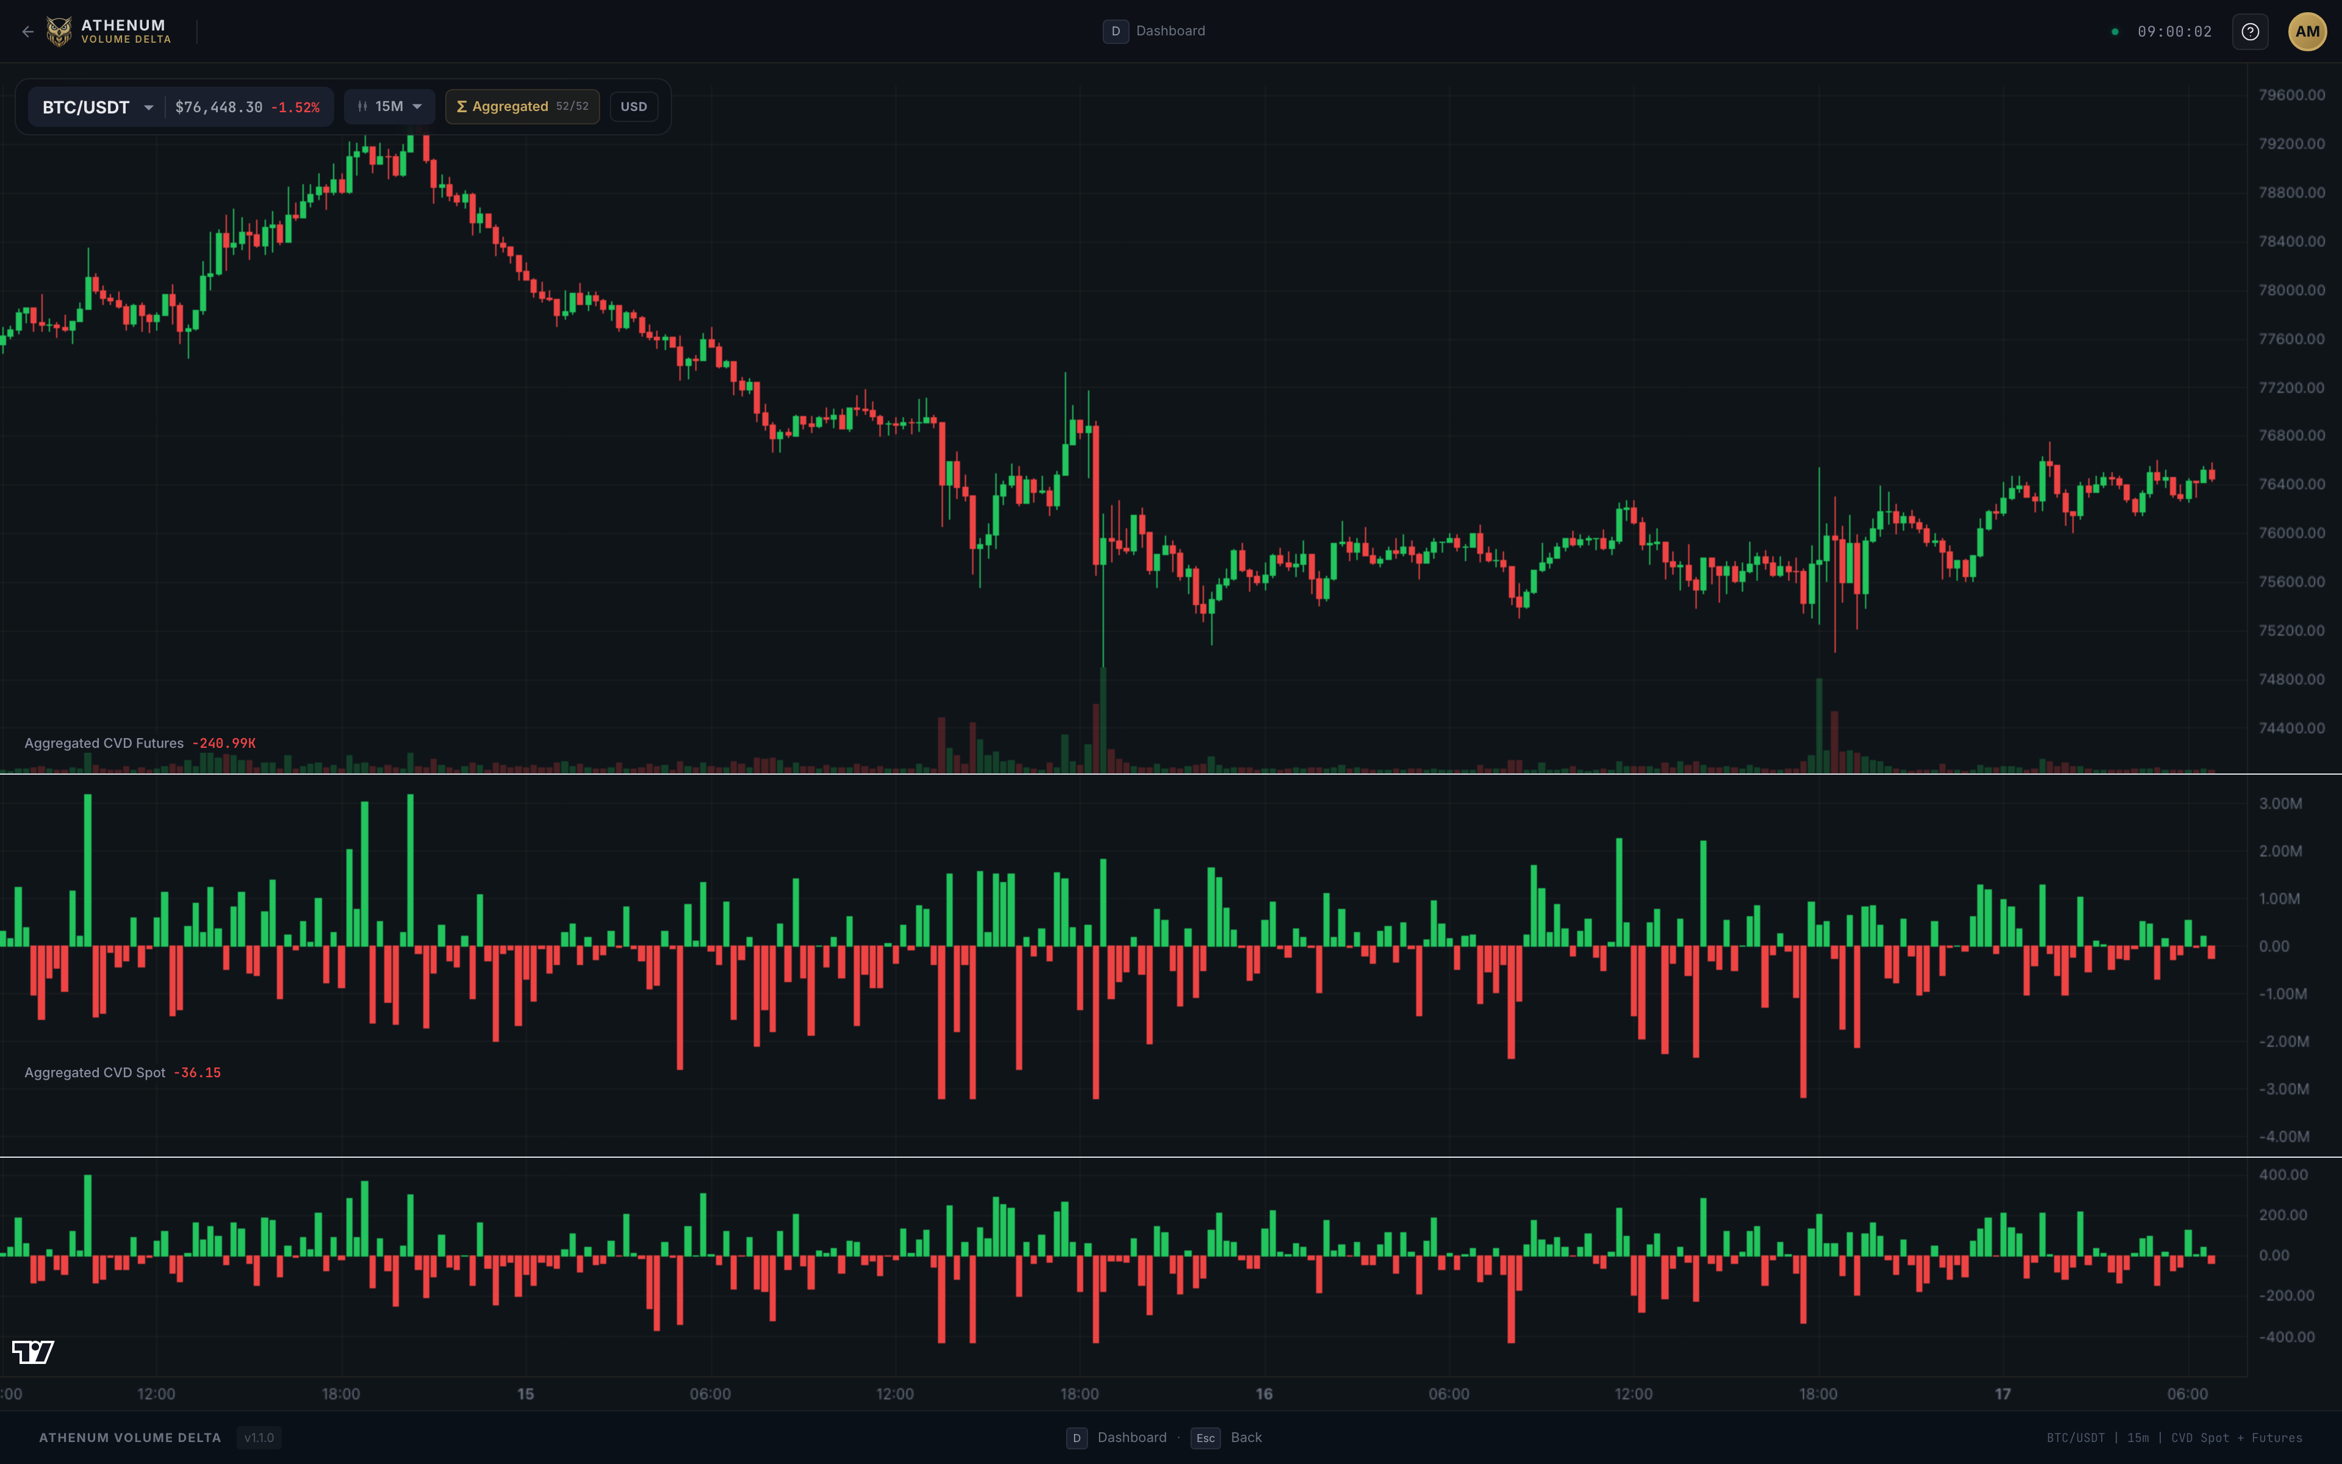Click the v1.1.0 version badge
2342x1464 pixels.
pyautogui.click(x=259, y=1438)
